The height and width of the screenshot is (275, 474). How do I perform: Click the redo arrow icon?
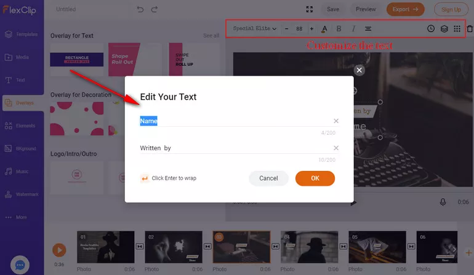click(x=155, y=9)
